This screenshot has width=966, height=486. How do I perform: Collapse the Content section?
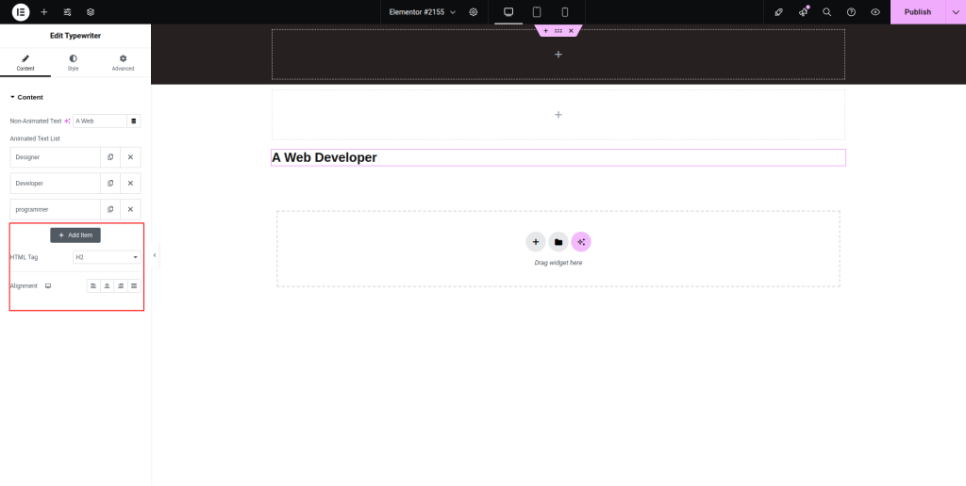click(x=26, y=97)
